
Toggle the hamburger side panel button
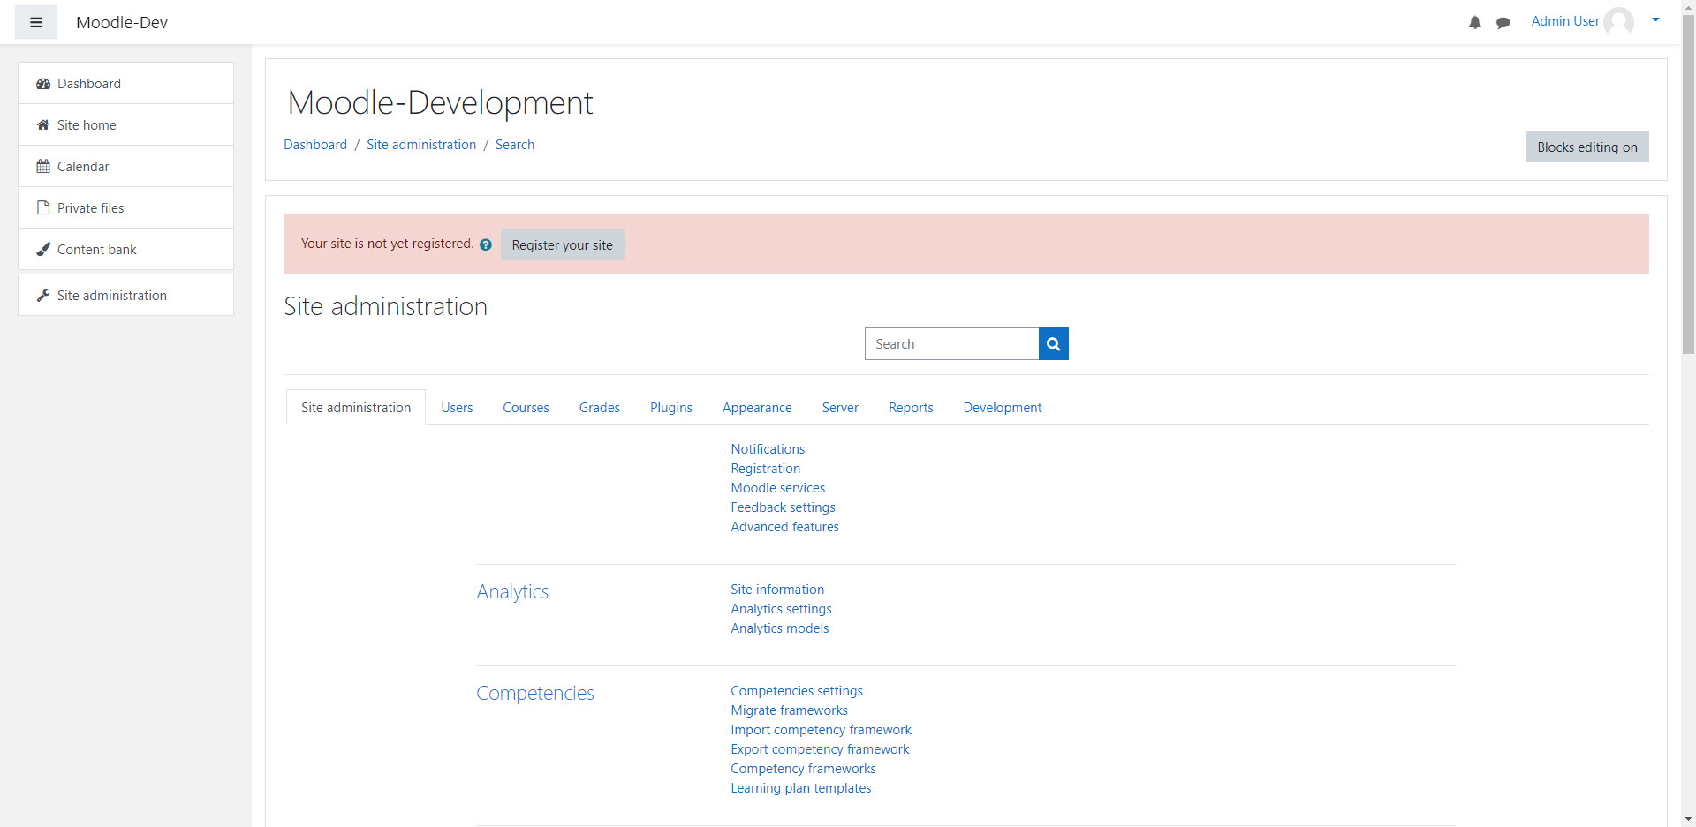(36, 22)
